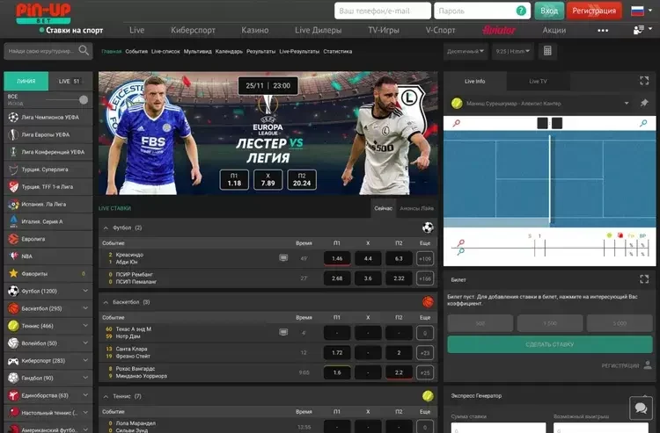Open the Russian flag language selector
The height and width of the screenshot is (433, 660).
[x=637, y=11]
